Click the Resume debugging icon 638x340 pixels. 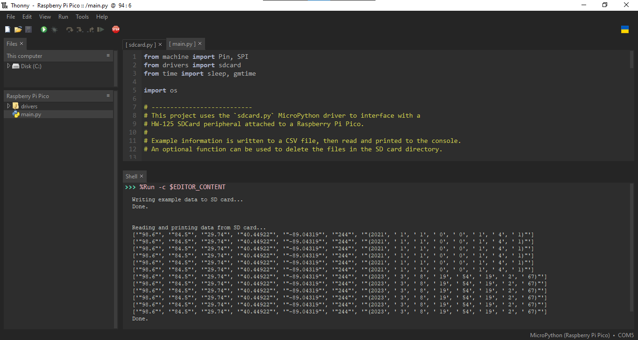(100, 29)
